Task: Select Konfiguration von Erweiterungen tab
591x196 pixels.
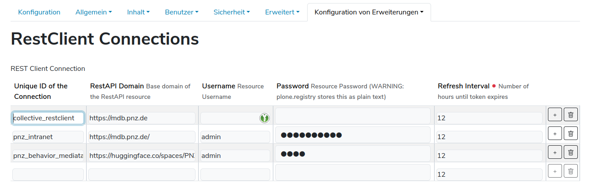Action: coord(369,12)
